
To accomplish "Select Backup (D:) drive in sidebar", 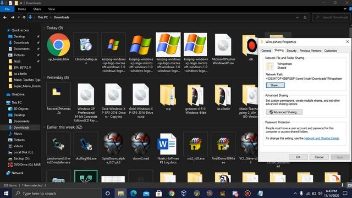I will point(21,158).
